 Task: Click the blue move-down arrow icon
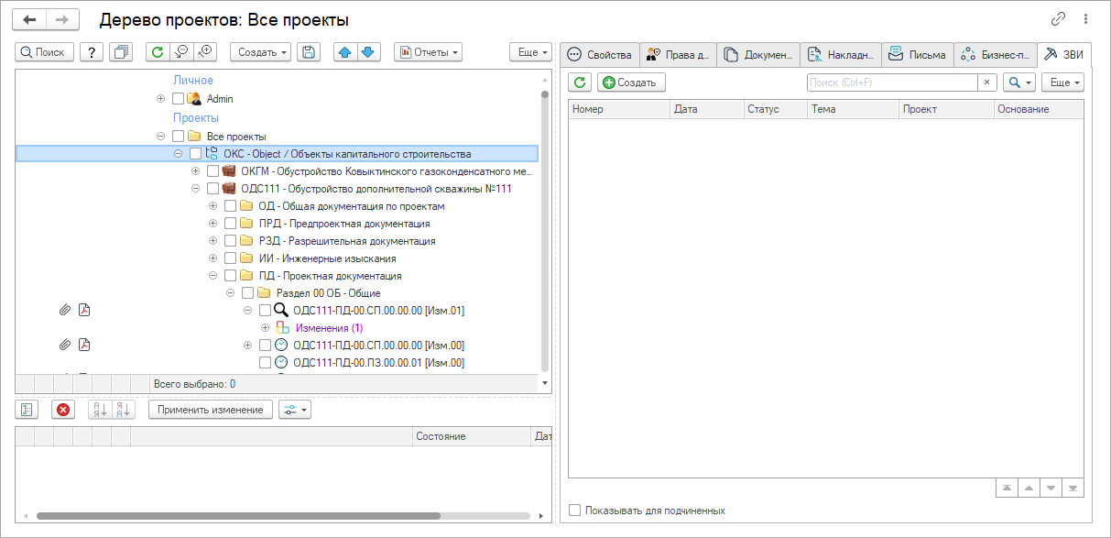coord(368,52)
